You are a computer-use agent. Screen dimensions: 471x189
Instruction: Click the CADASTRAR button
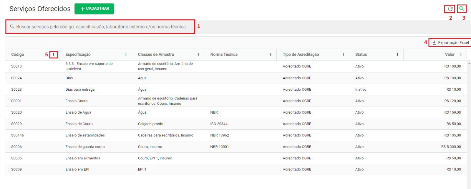[94, 9]
